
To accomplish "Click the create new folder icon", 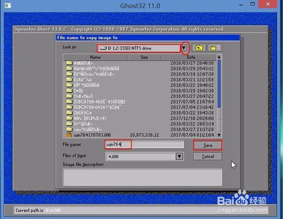I will tap(215, 48).
